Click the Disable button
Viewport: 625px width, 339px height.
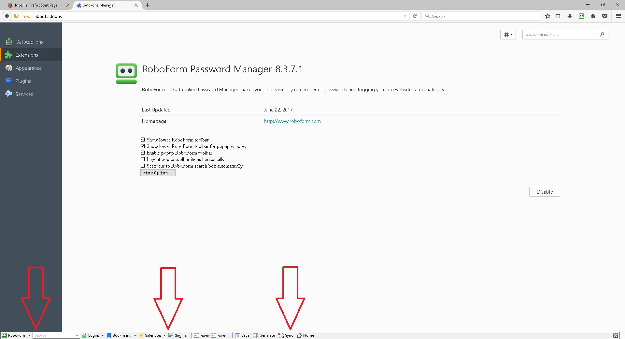pos(544,192)
